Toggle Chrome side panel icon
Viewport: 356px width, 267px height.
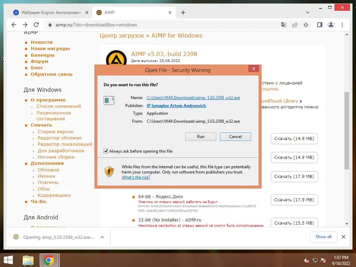pos(320,25)
